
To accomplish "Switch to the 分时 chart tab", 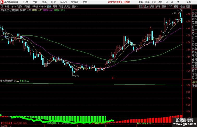I will (7, 7).
